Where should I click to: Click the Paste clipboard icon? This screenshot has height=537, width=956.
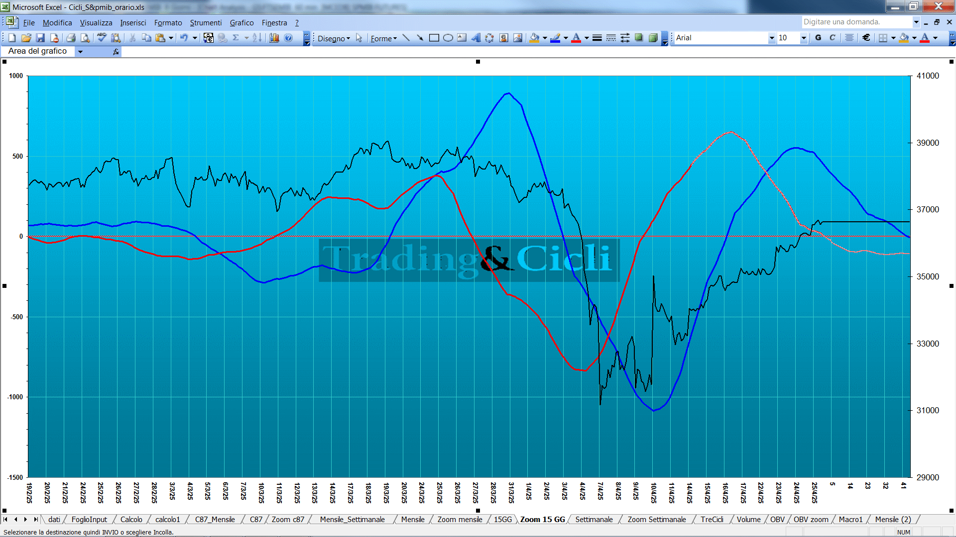tap(160, 38)
